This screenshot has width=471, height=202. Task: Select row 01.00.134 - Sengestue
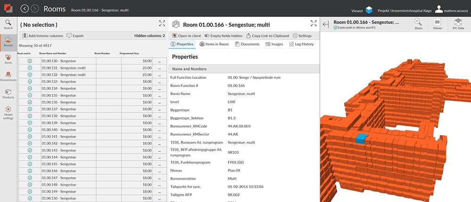pyautogui.click(x=92, y=89)
